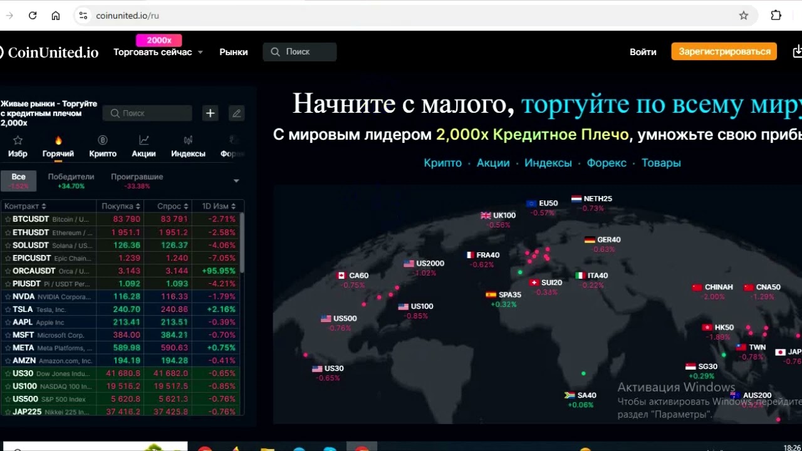
Task: Star the TSLA row as favorite
Action: (8, 309)
